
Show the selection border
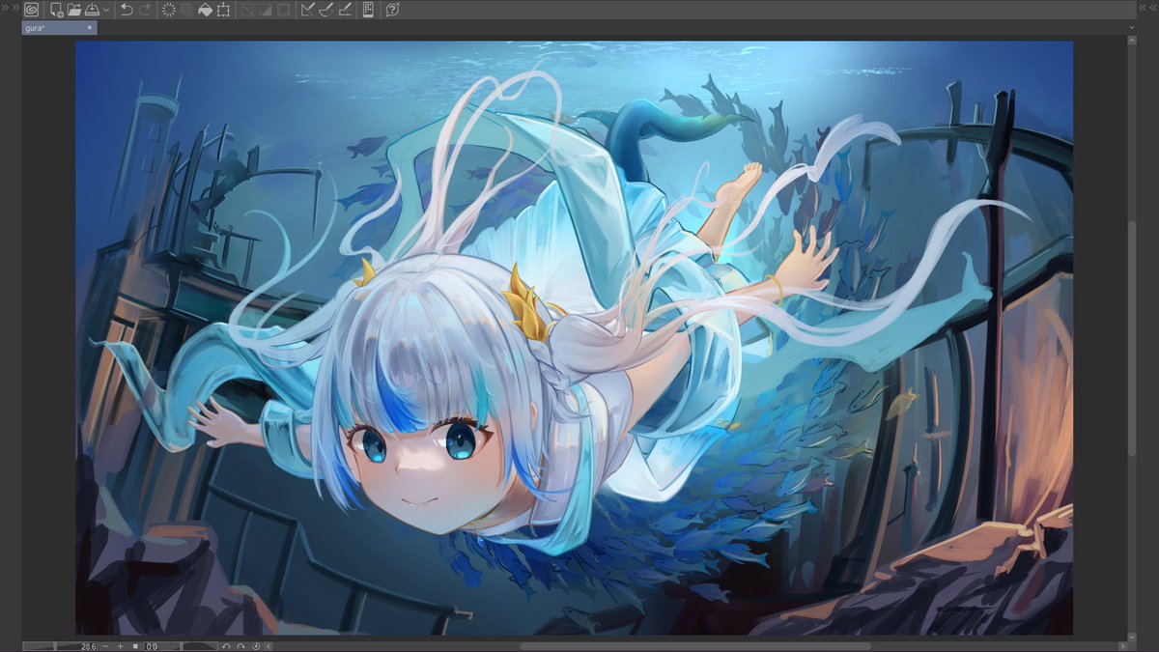tap(283, 10)
